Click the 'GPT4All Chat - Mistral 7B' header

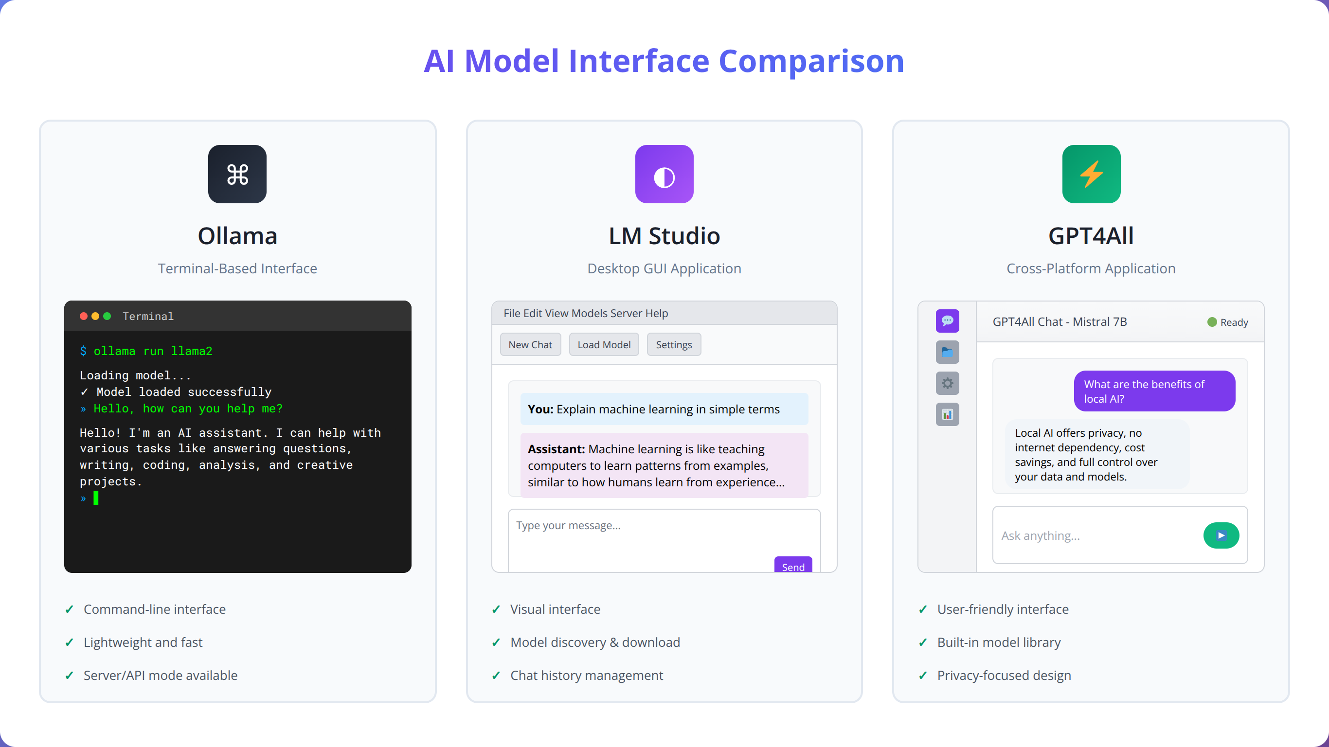tap(1060, 322)
